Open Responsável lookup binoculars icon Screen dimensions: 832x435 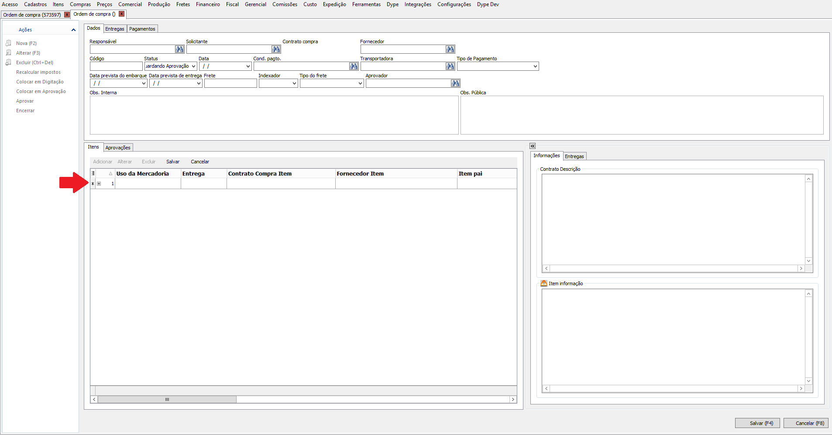(x=179, y=49)
